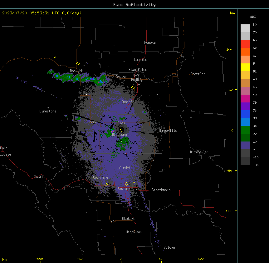Select the Olds label
The height and width of the screenshot is (263, 269).
point(121,123)
